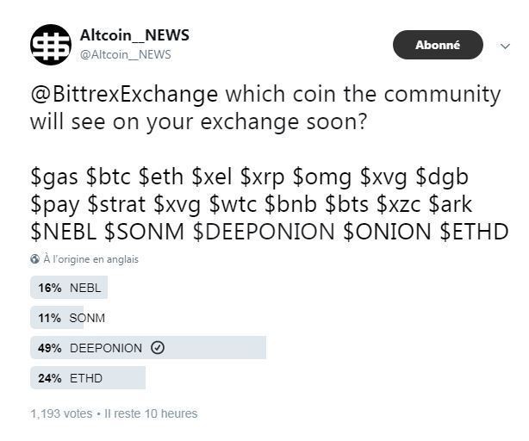Select the NEBL poll option

pos(69,289)
